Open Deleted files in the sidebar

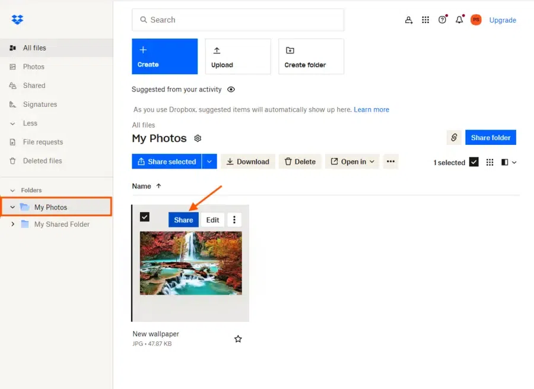click(42, 161)
